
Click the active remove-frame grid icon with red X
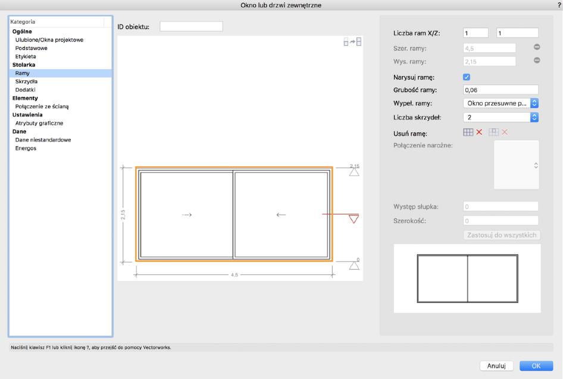[x=473, y=132]
